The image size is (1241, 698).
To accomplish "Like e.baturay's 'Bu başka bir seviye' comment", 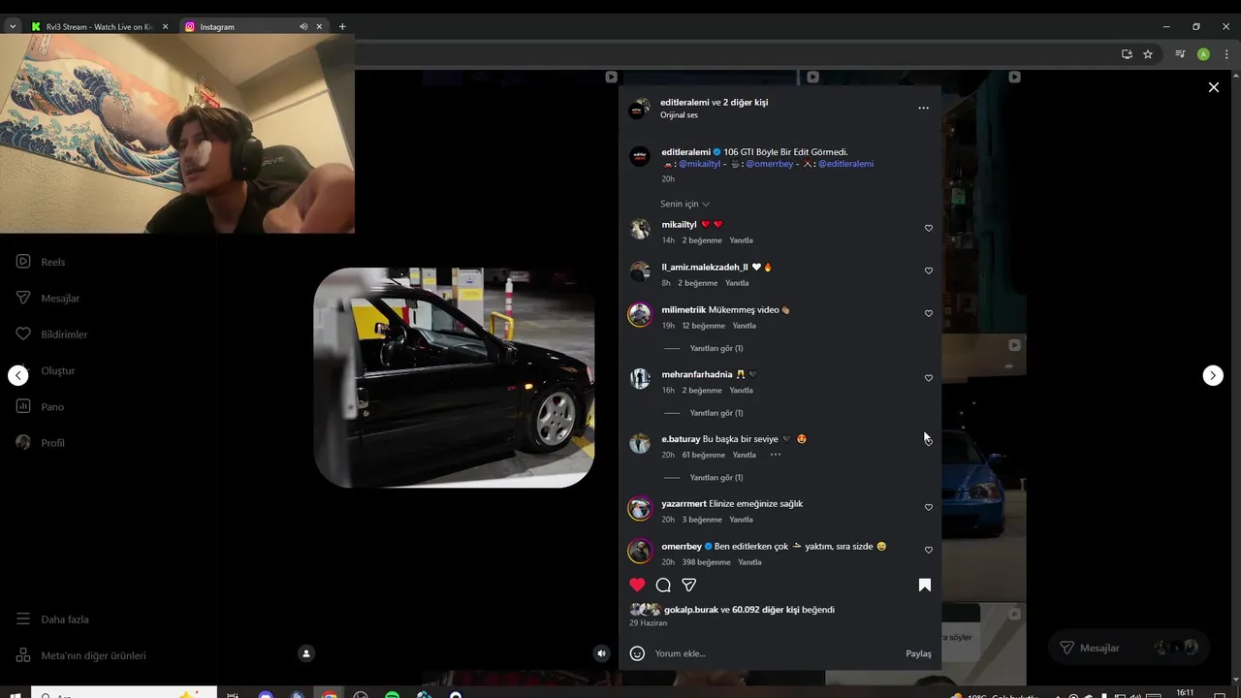I will [928, 442].
